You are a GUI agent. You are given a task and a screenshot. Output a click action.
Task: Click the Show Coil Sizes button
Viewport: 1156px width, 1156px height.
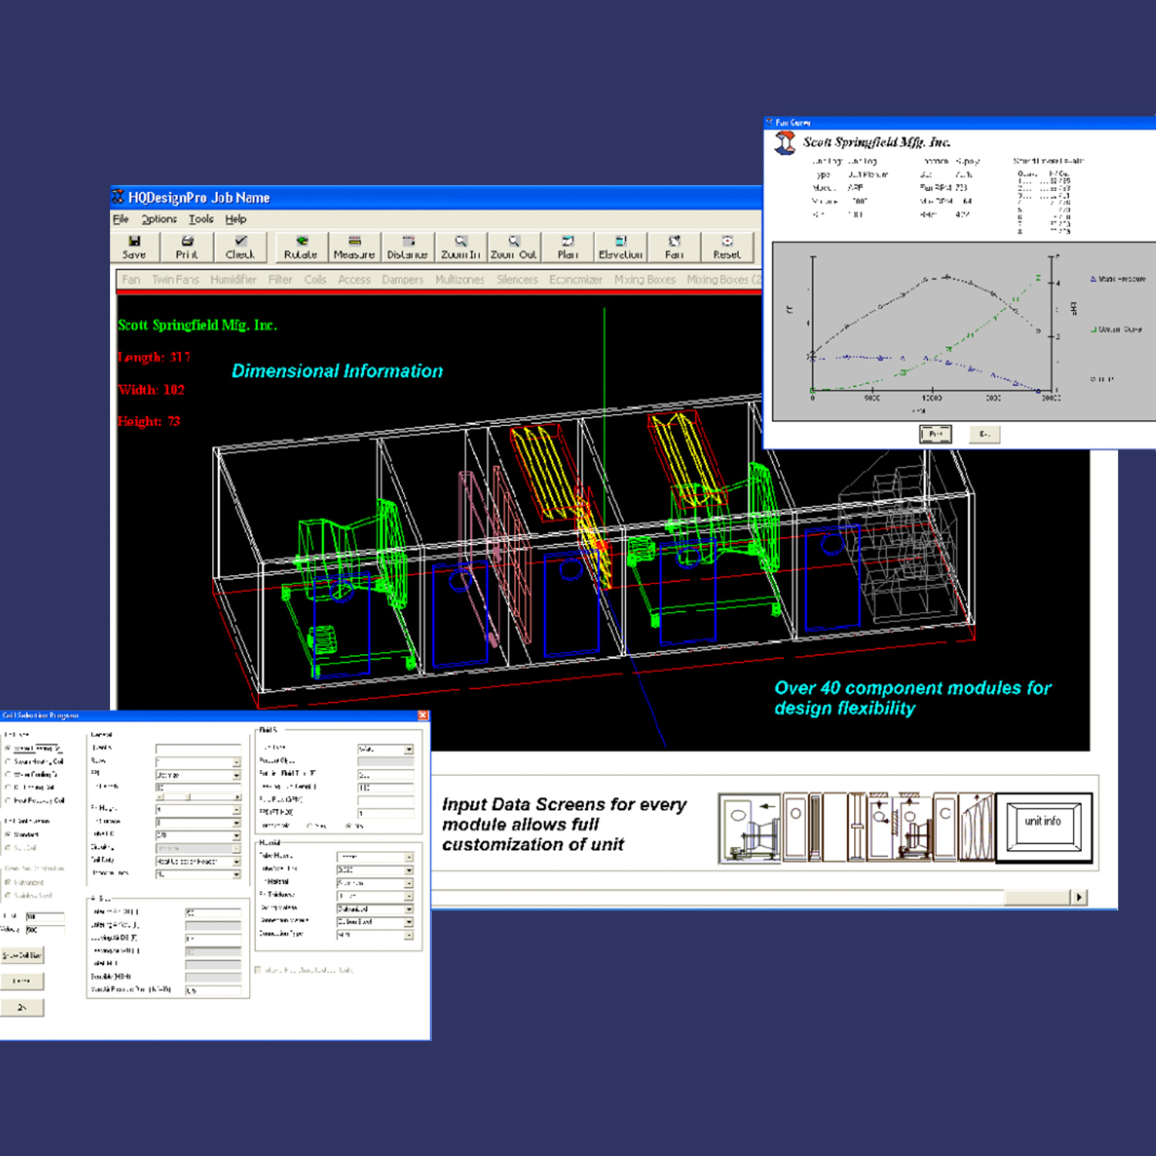point(22,955)
